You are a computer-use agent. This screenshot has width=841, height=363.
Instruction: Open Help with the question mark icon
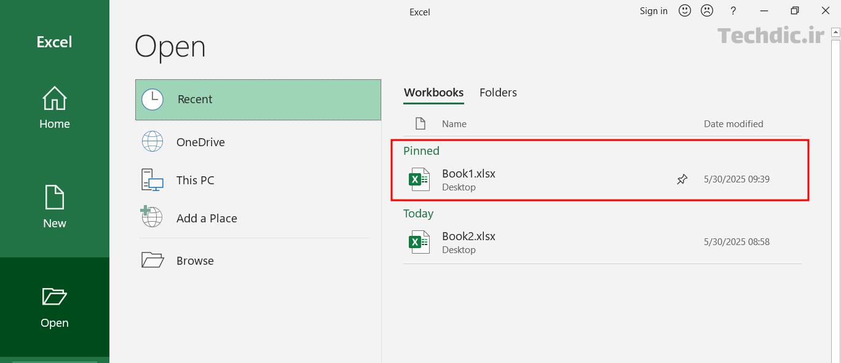click(733, 11)
